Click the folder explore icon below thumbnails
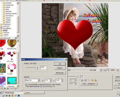The height and width of the screenshot is (97, 120). [x=2, y=89]
